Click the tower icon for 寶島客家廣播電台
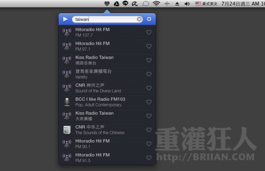The height and width of the screenshot is (171, 265). (67, 74)
